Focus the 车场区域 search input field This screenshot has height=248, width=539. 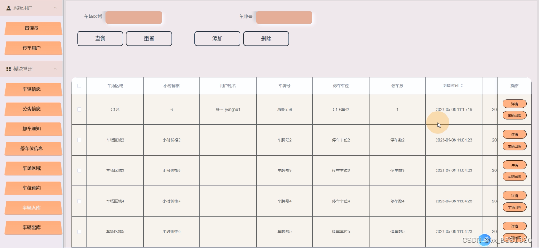coord(134,18)
